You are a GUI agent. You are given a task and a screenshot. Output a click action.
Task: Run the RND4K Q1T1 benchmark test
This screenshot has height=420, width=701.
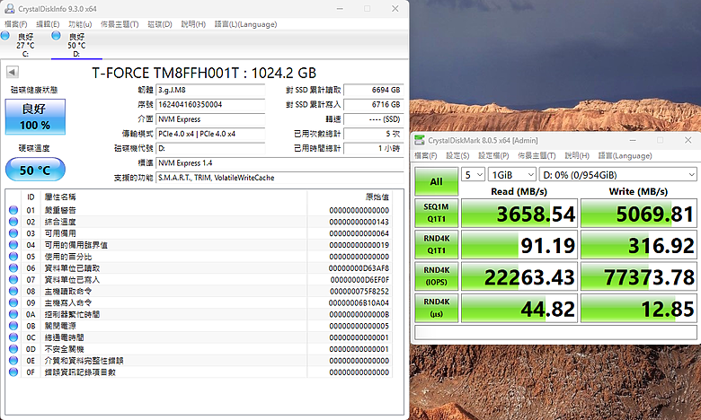pyautogui.click(x=437, y=245)
